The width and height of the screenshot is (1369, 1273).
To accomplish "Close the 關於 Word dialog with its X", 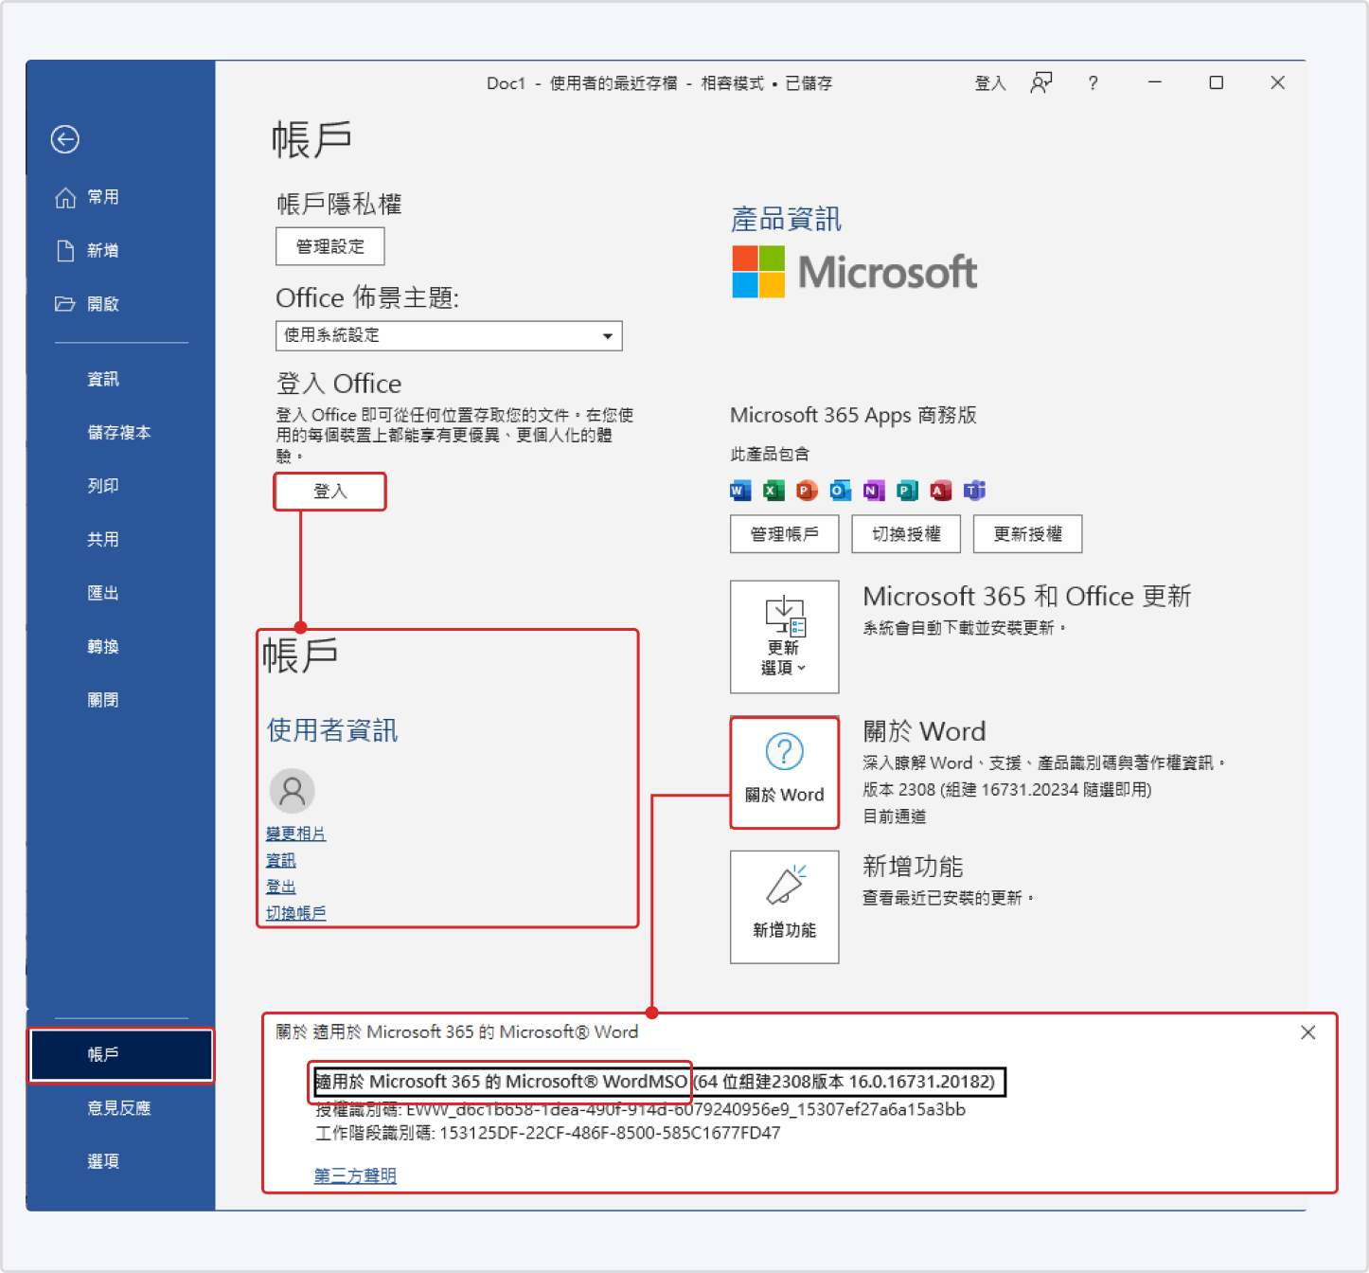I will 1307,1032.
